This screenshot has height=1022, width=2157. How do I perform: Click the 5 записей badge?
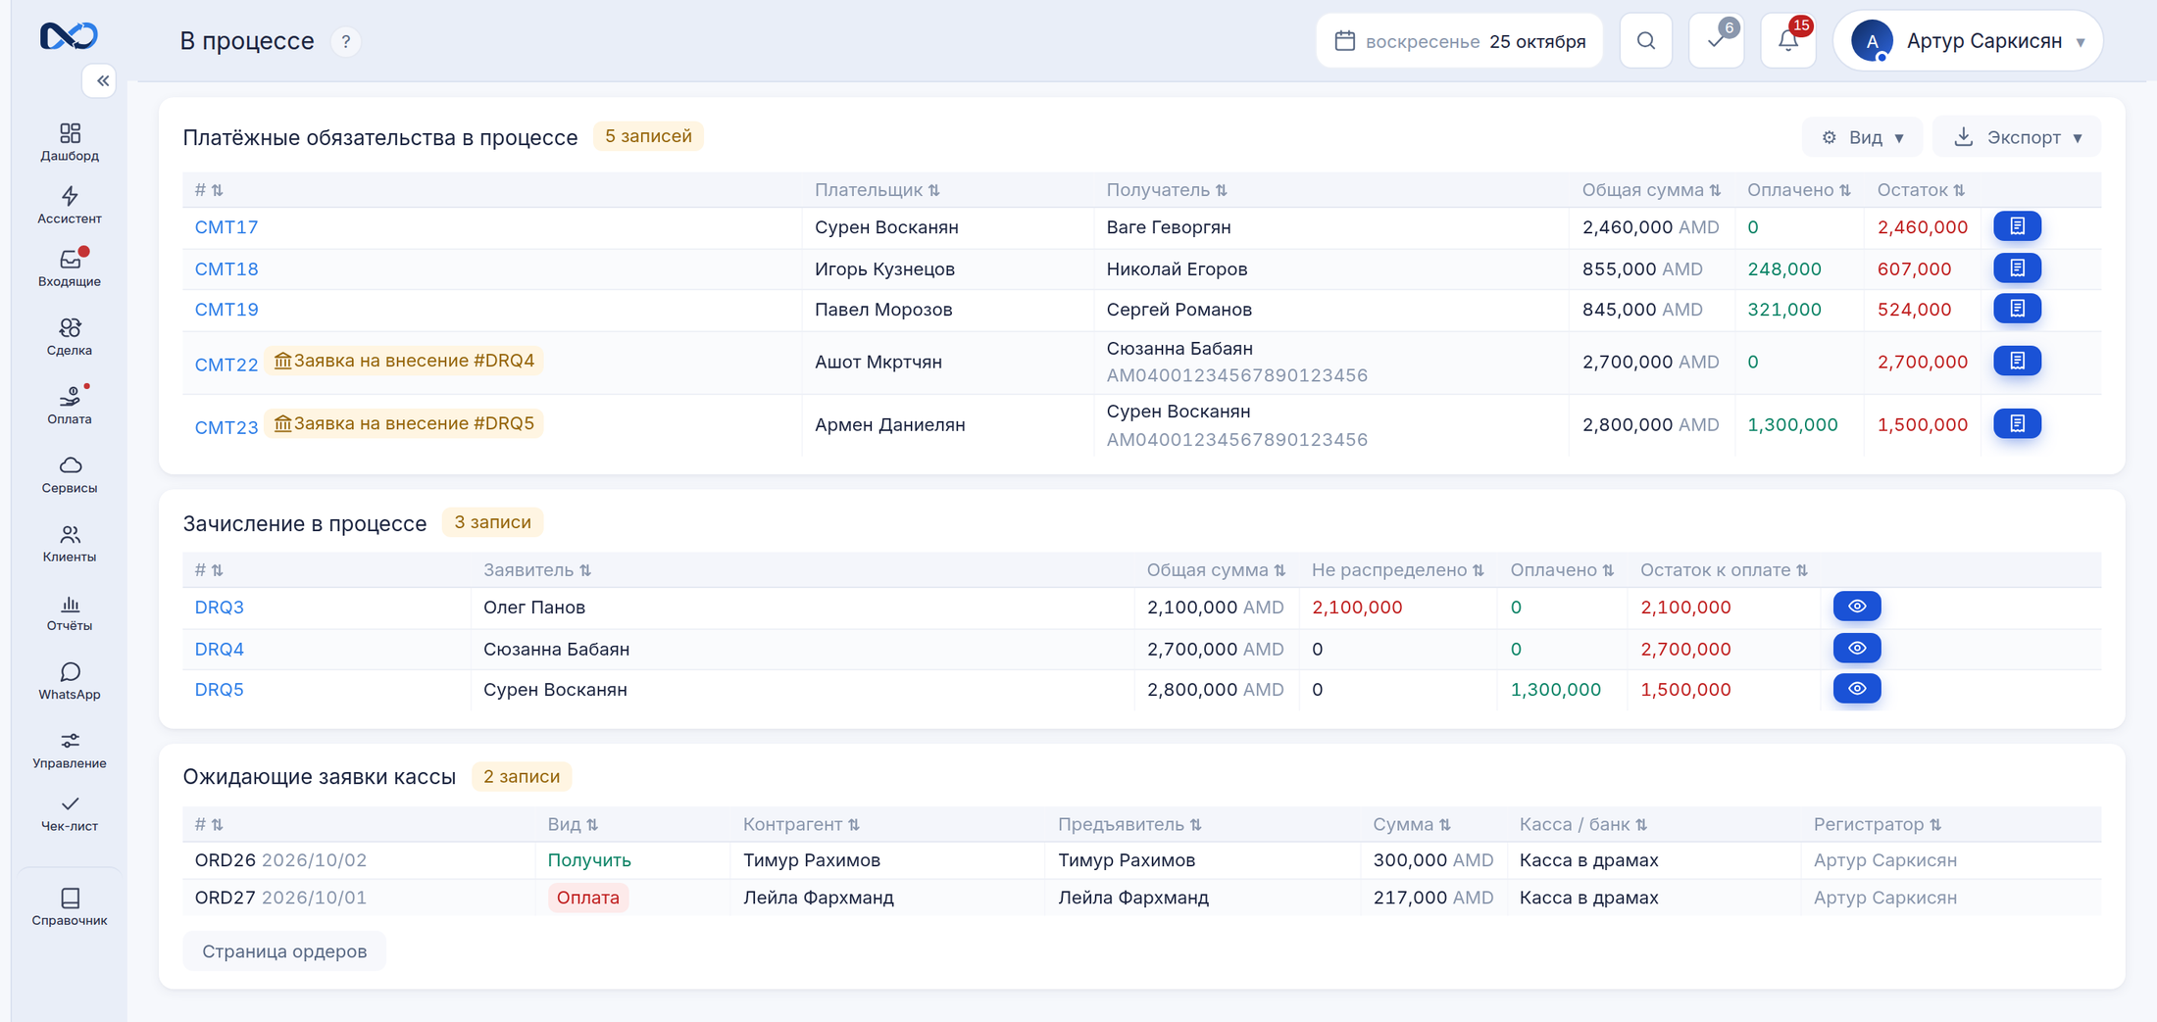[x=648, y=136]
